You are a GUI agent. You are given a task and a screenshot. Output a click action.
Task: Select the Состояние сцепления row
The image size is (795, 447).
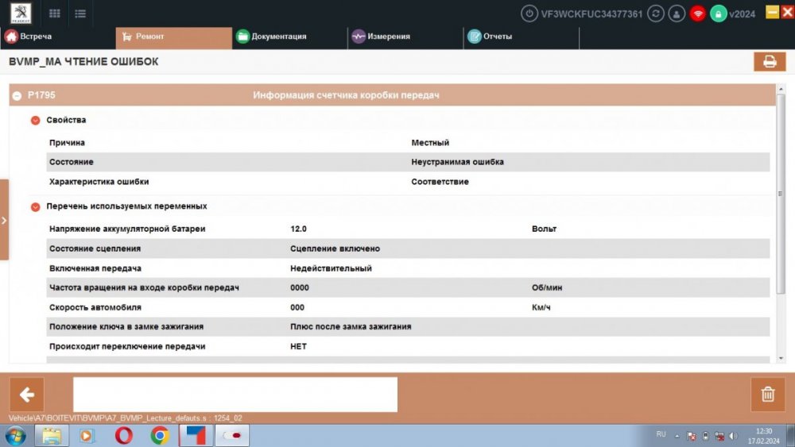tap(408, 249)
